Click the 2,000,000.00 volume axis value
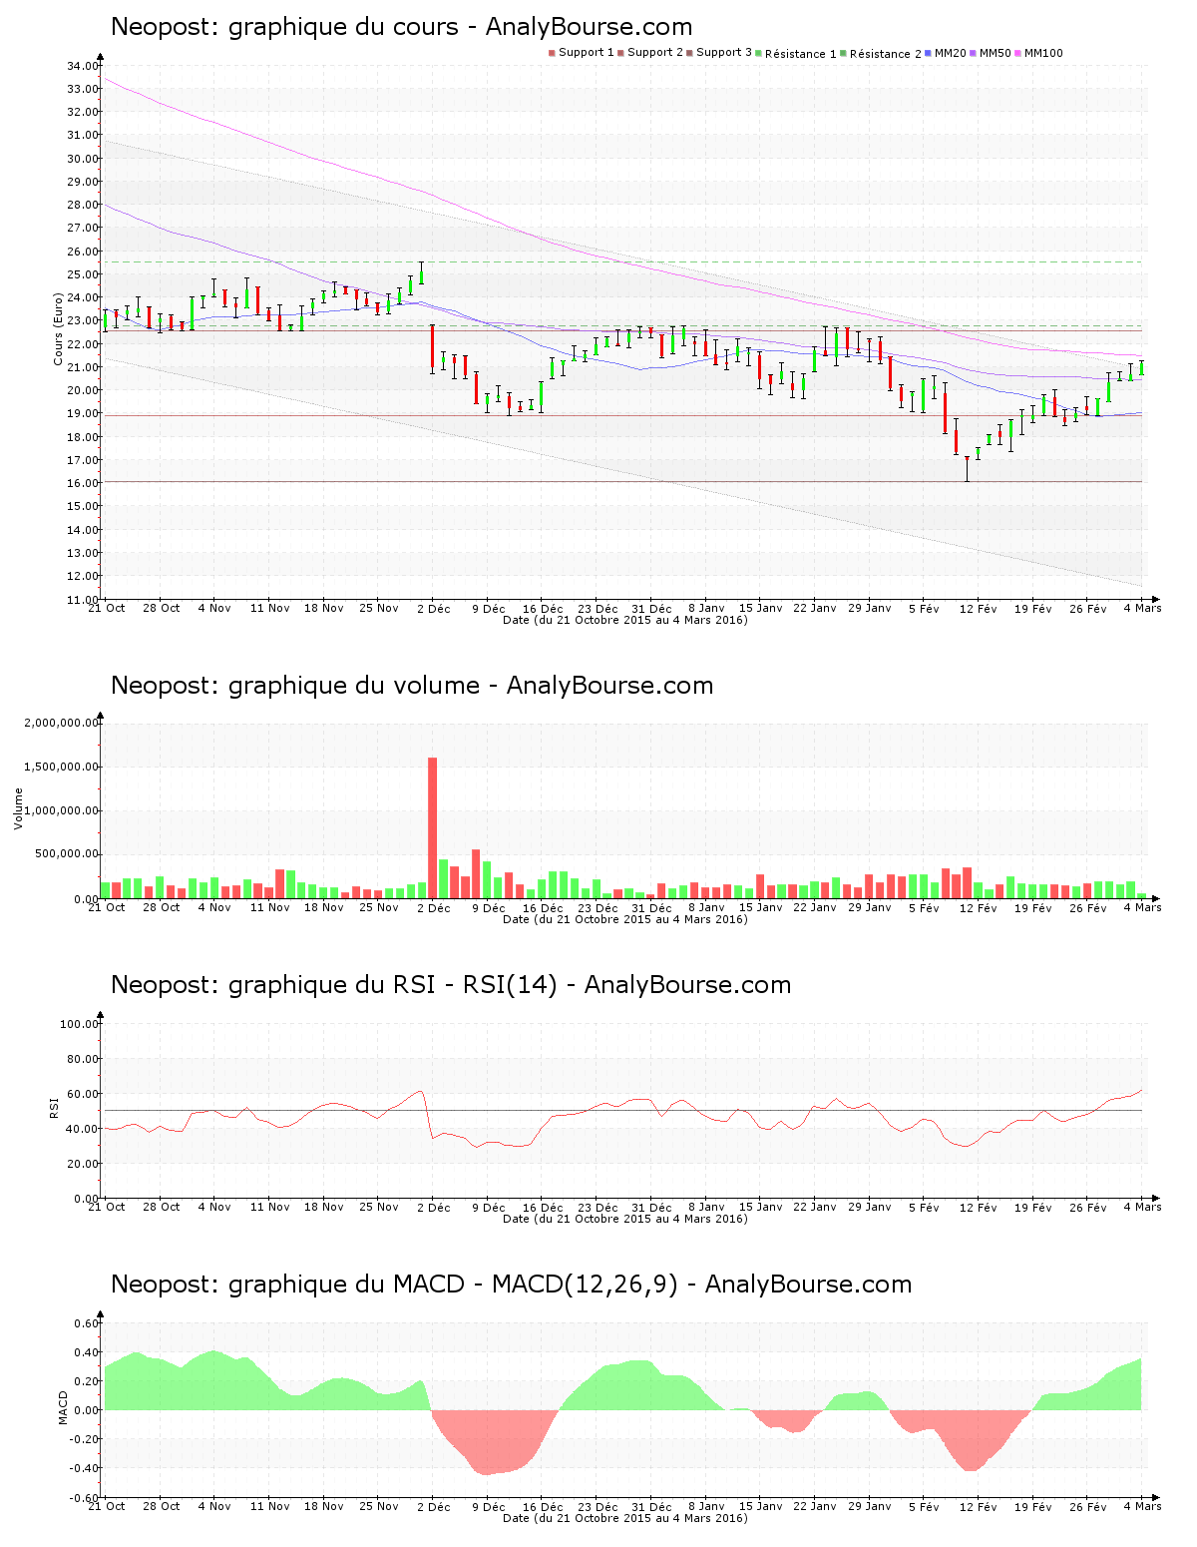1197x1547 pixels. click(x=62, y=723)
